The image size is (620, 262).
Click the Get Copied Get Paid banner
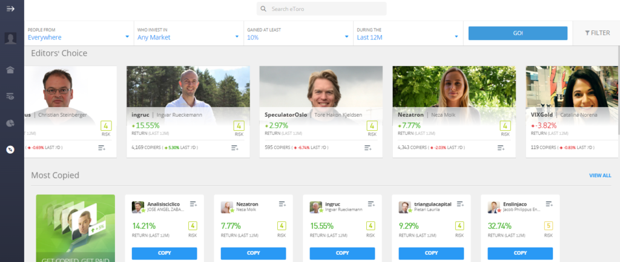click(x=76, y=228)
